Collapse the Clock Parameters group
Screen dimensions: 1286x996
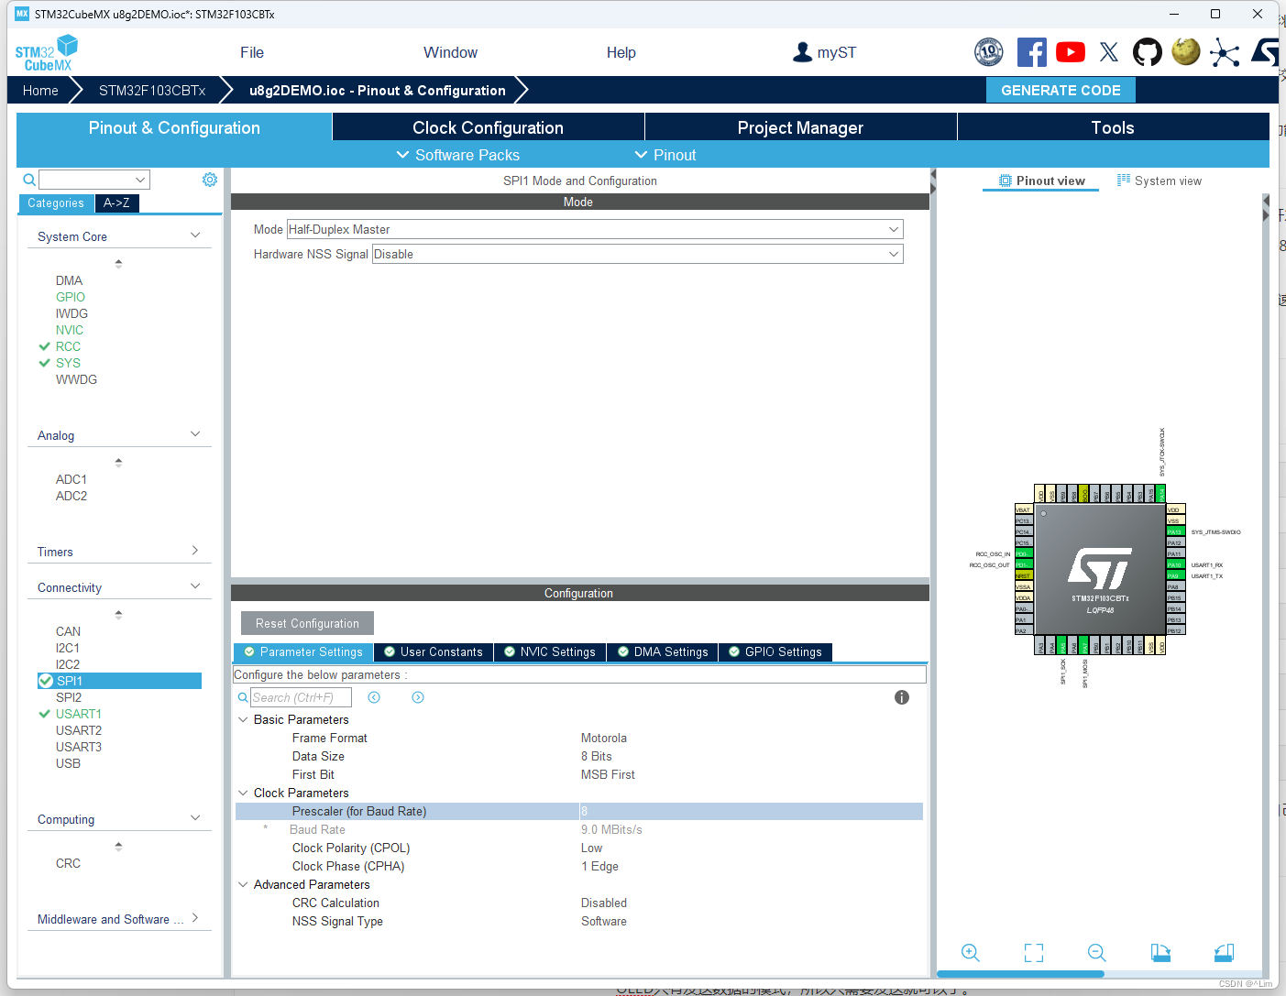point(243,793)
